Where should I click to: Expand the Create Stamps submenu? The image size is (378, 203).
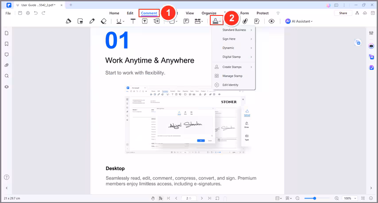[x=234, y=67]
